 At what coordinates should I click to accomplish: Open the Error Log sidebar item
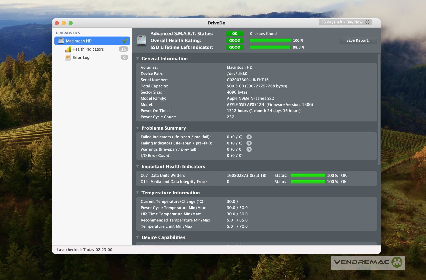pyautogui.click(x=81, y=58)
